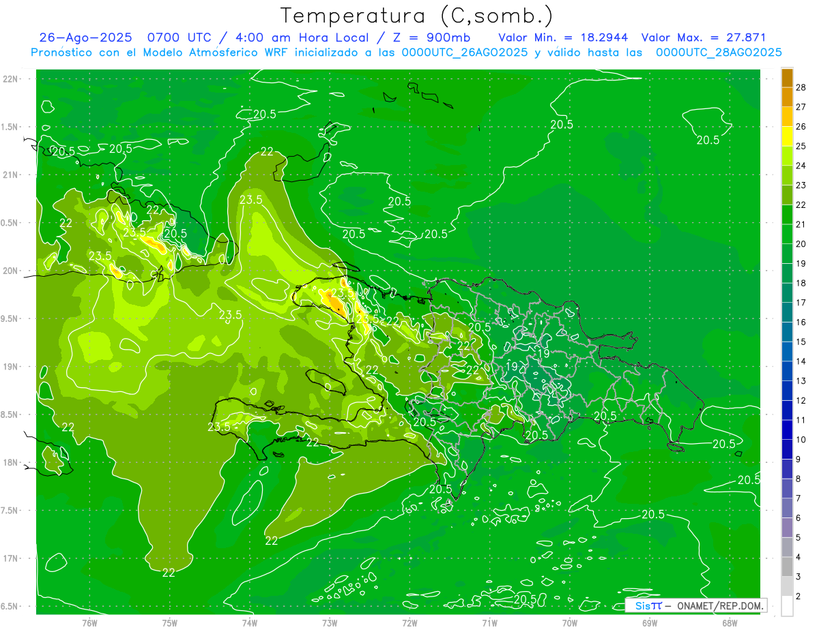Click the '69W' longitude axis label
819x632 pixels.
click(649, 622)
